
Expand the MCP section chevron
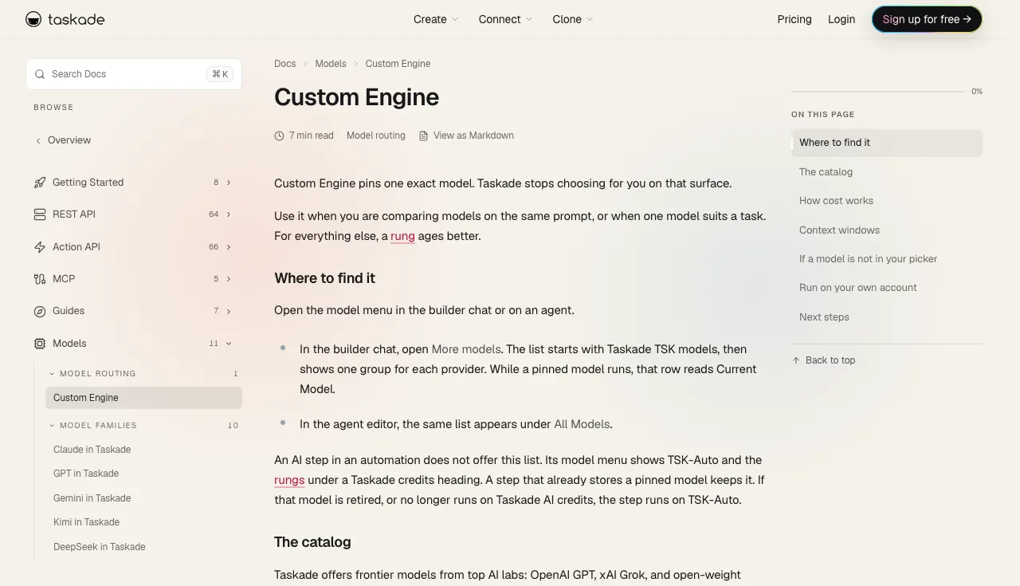pyautogui.click(x=229, y=279)
